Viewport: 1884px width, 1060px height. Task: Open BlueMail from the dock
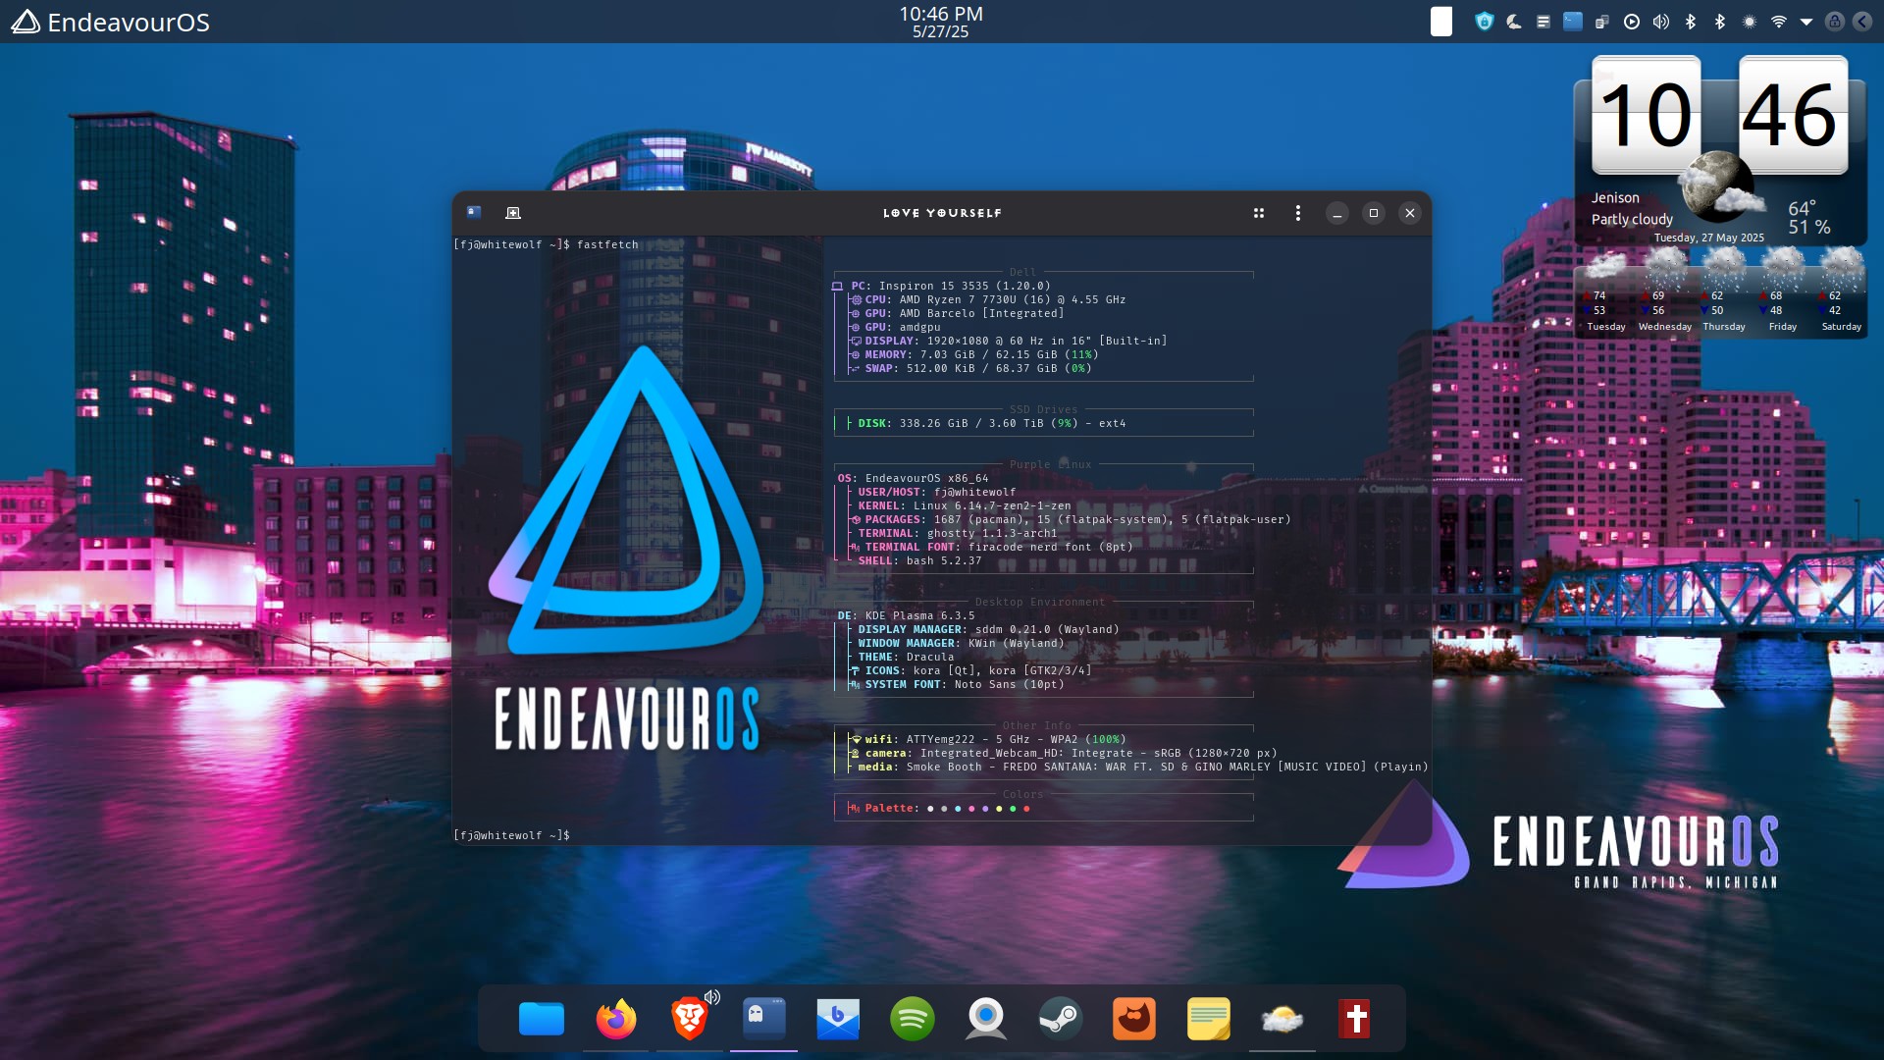point(838,1019)
